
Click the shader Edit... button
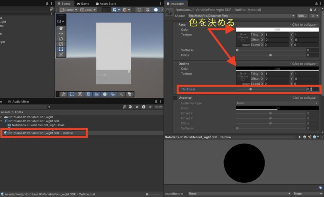click(x=302, y=16)
